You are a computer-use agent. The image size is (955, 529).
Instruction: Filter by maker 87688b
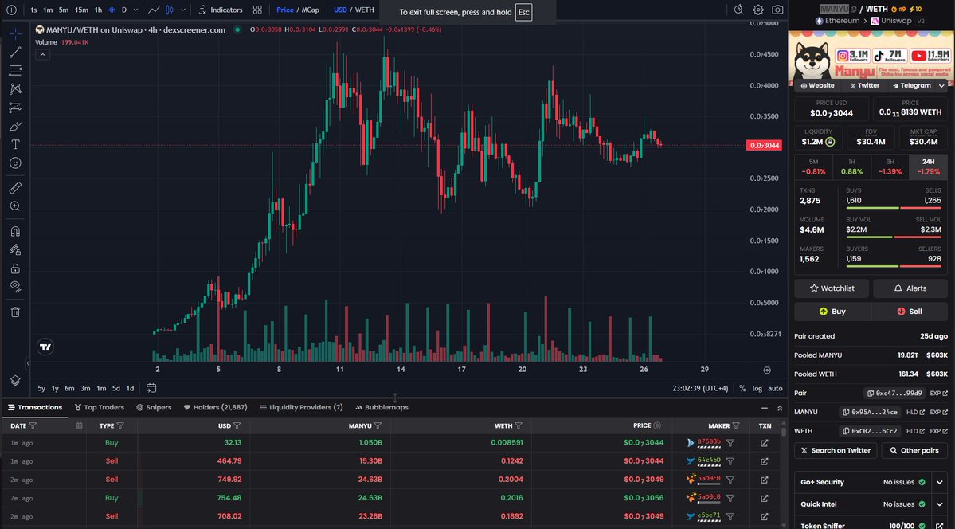point(730,443)
